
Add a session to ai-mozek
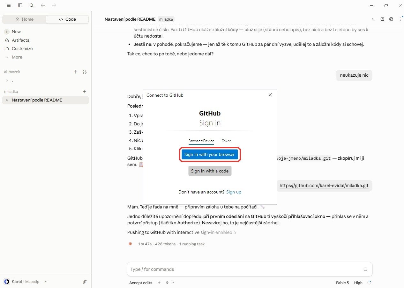point(76,72)
